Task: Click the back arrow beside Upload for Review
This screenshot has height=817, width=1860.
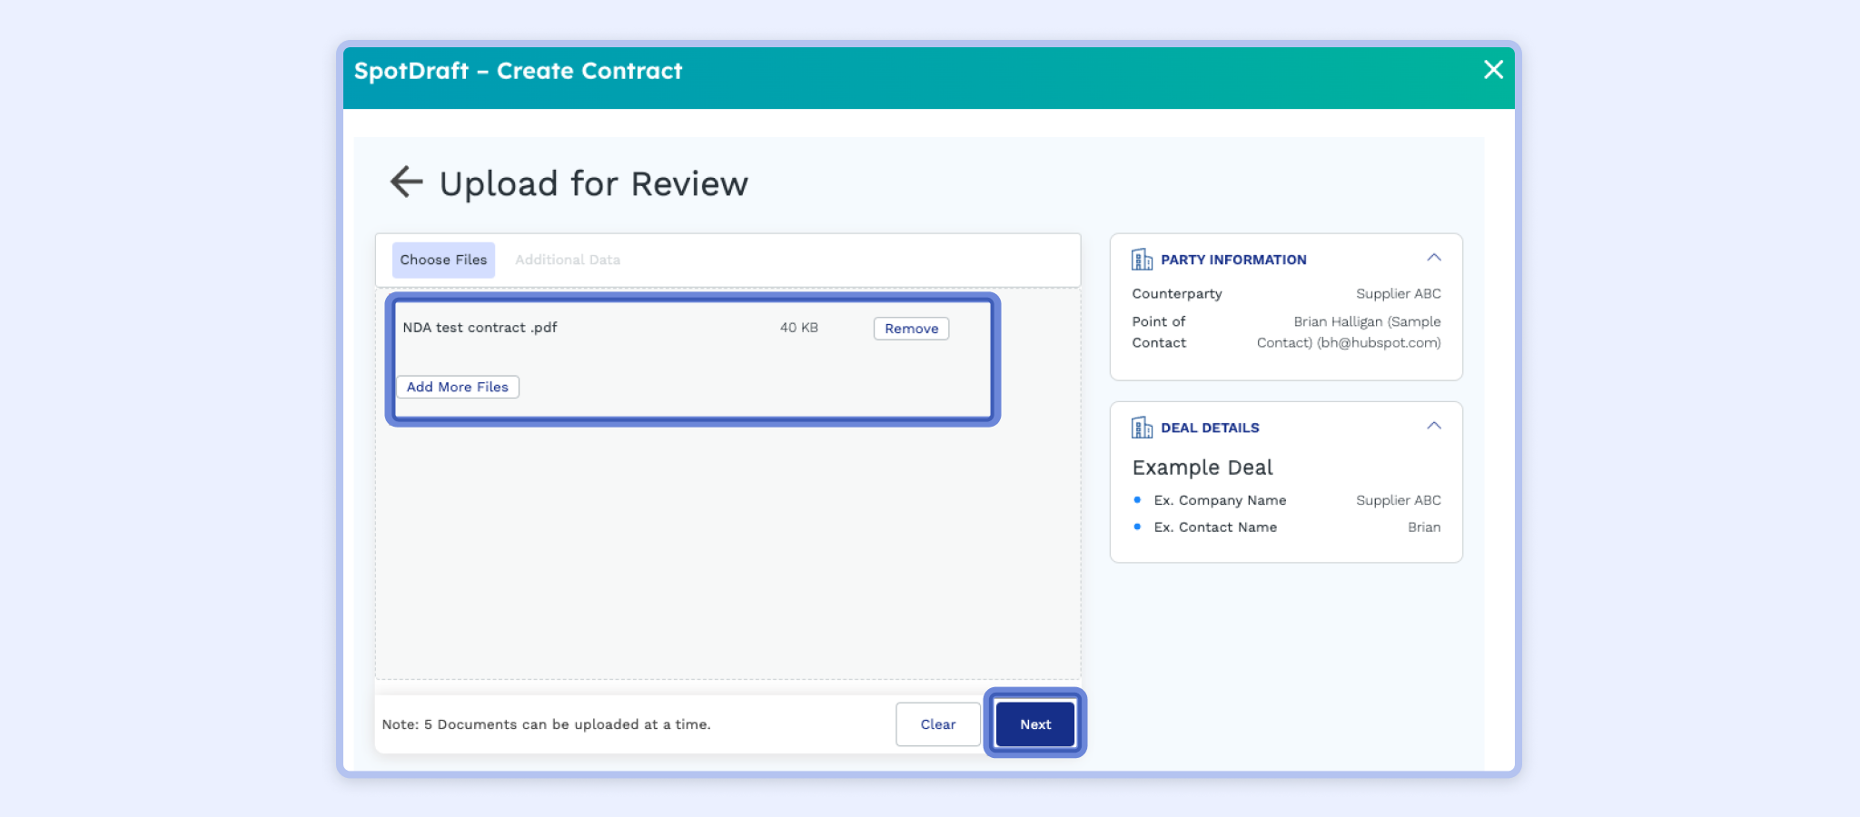Action: [408, 182]
